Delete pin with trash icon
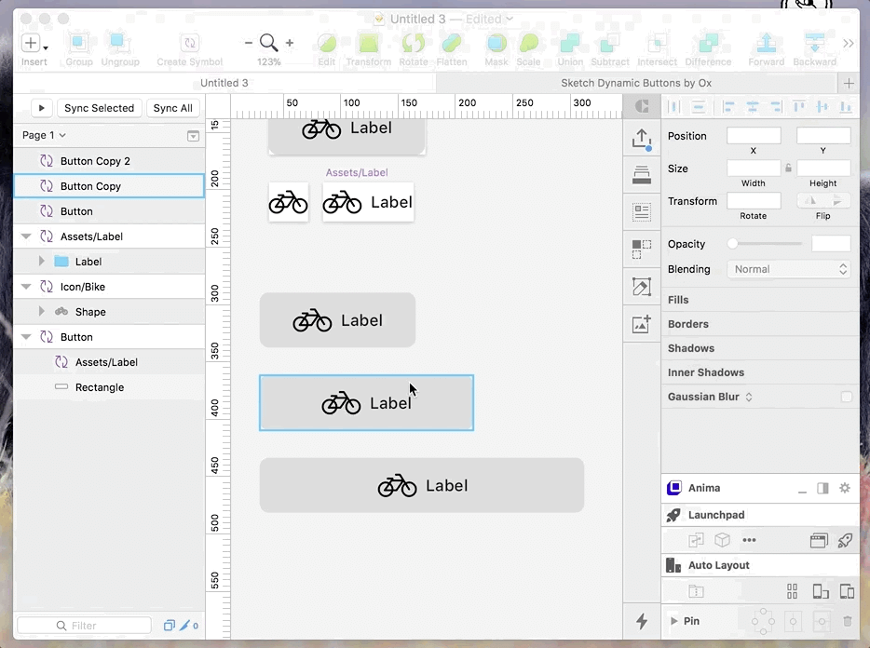This screenshot has height=648, width=870. tap(847, 621)
